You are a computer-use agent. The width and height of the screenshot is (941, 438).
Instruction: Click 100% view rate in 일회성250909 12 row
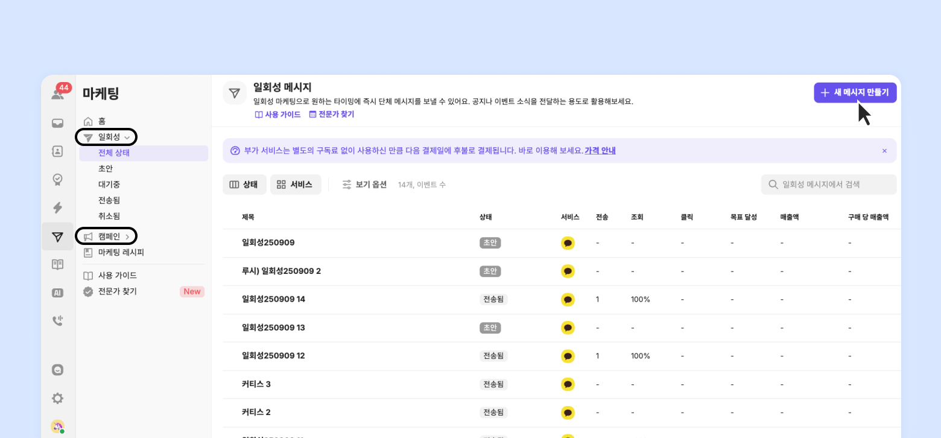tap(641, 356)
